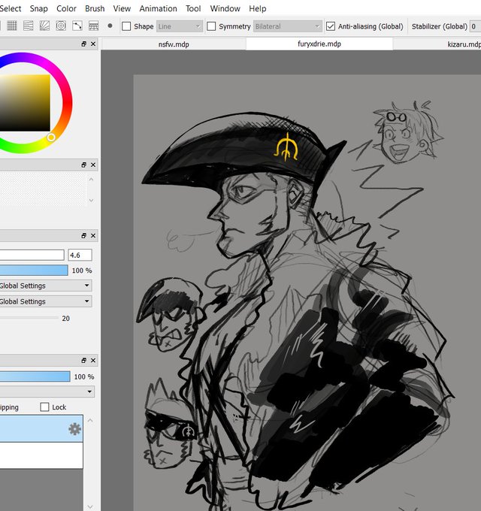
Task: Click layer list scroll up arrow
Action: 91,420
